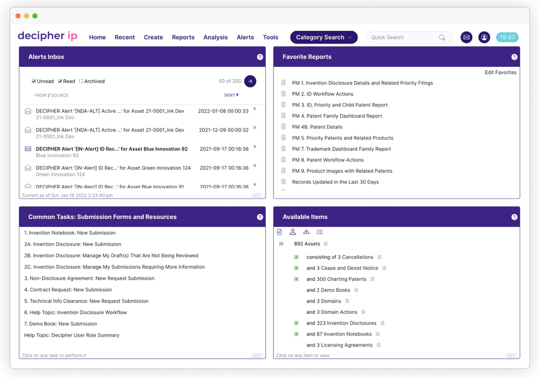Click document icon beside 2 Demo Books
Viewport: 539px width, 378px height.
coord(356,290)
